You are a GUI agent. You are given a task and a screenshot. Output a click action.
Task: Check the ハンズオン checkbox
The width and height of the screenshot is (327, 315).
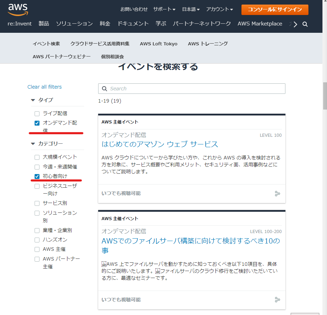pyautogui.click(x=37, y=240)
